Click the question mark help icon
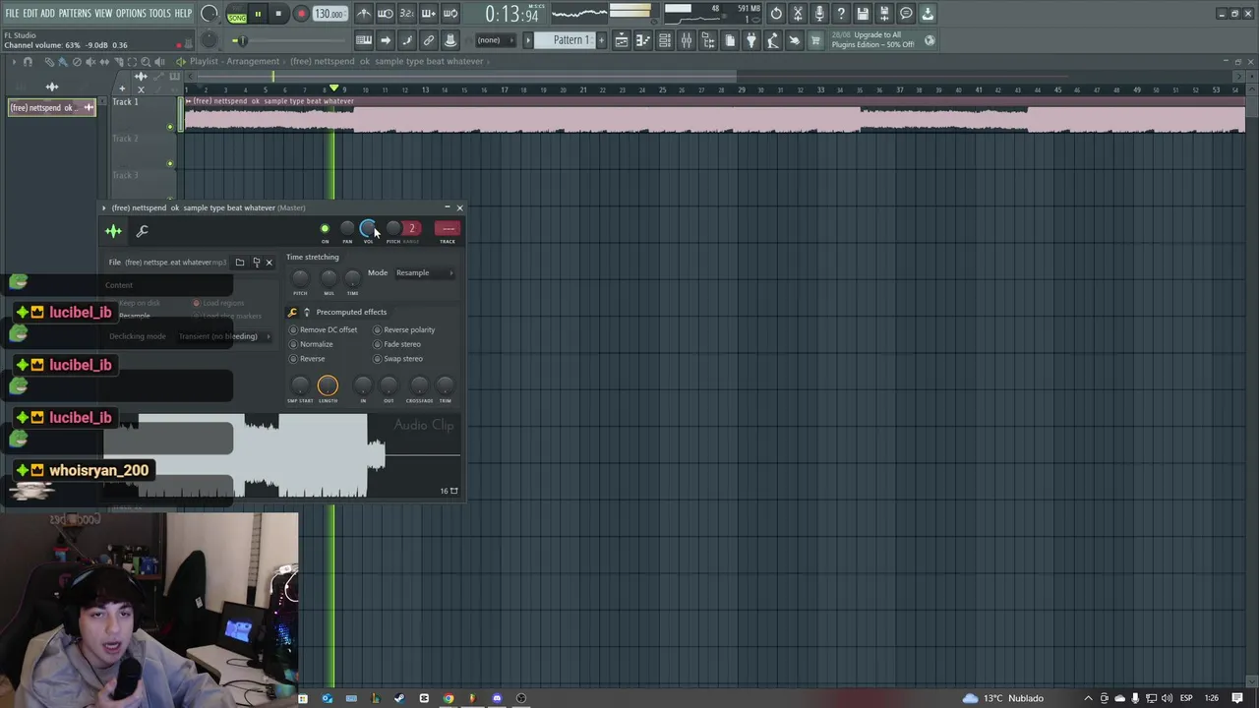The width and height of the screenshot is (1259, 708). point(841,14)
